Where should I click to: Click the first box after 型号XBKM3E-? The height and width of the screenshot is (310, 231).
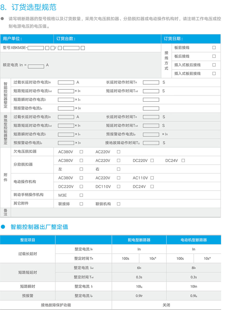(x=36, y=48)
